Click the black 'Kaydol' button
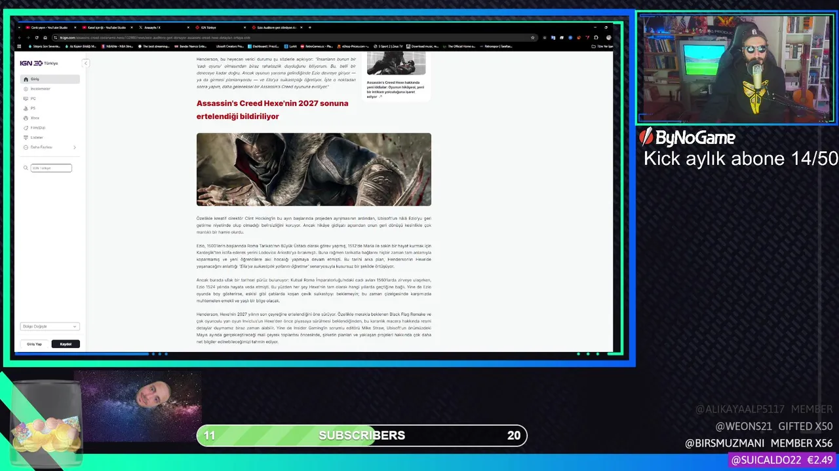 (x=66, y=344)
